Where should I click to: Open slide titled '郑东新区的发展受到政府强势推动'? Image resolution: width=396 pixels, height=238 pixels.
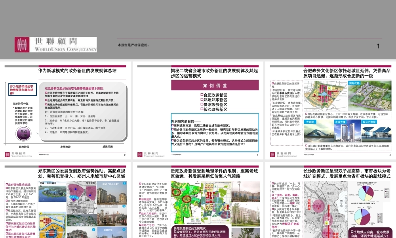pos(65,201)
